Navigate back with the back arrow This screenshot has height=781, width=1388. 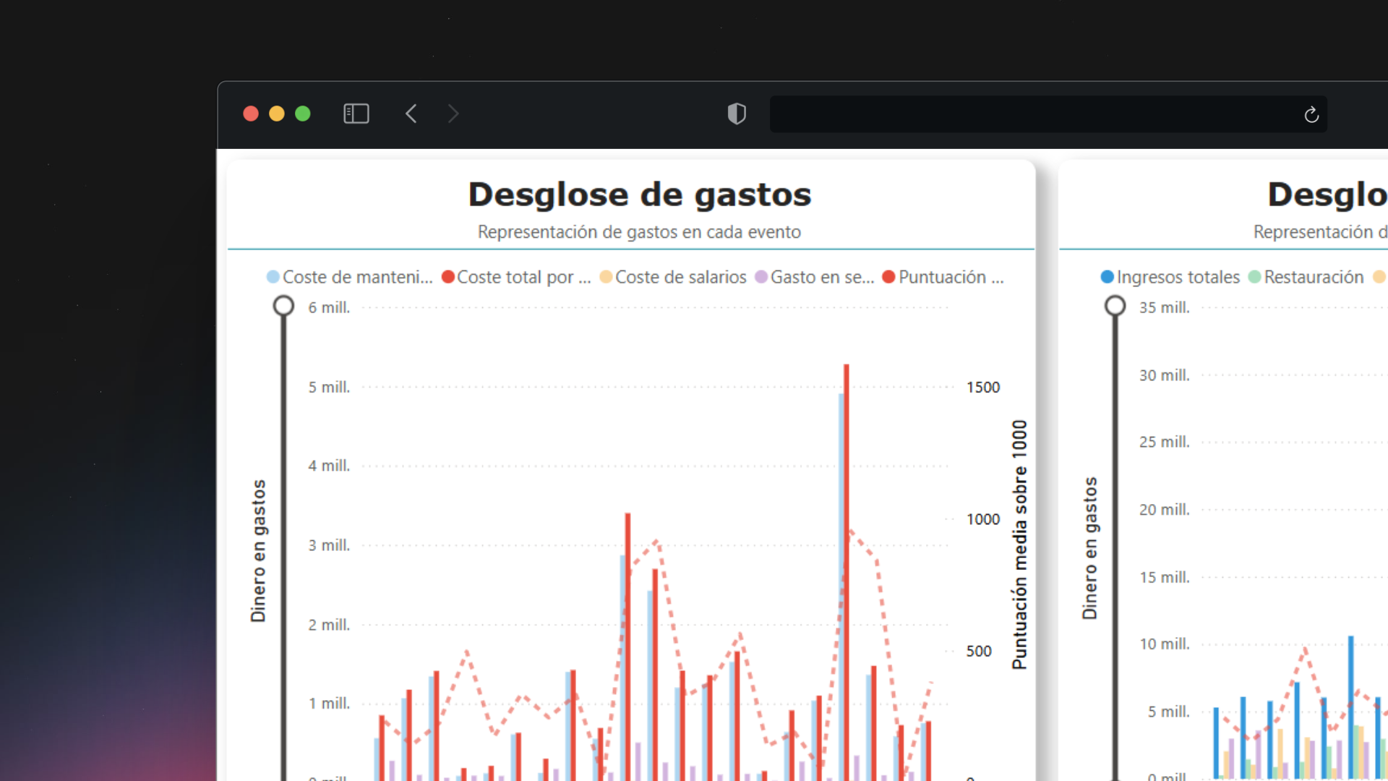(411, 114)
